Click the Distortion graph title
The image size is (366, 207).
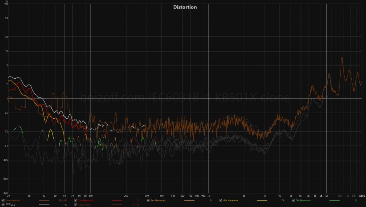(185, 7)
